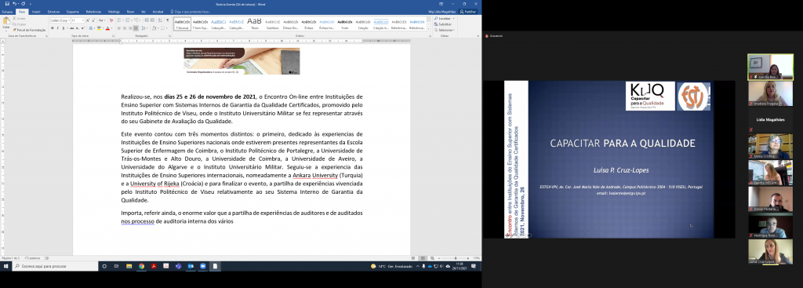Open the font name dropdown
The width and height of the screenshot is (803, 288).
(69, 20)
